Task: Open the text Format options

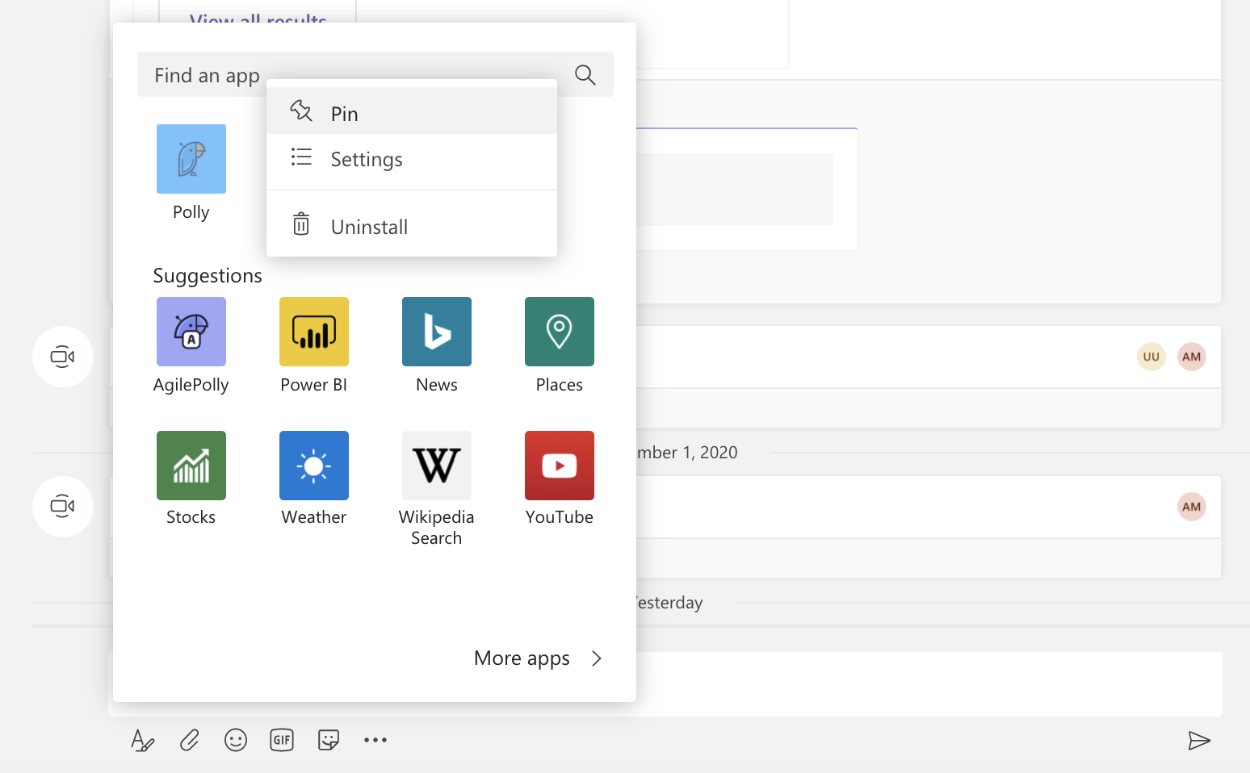Action: point(142,740)
